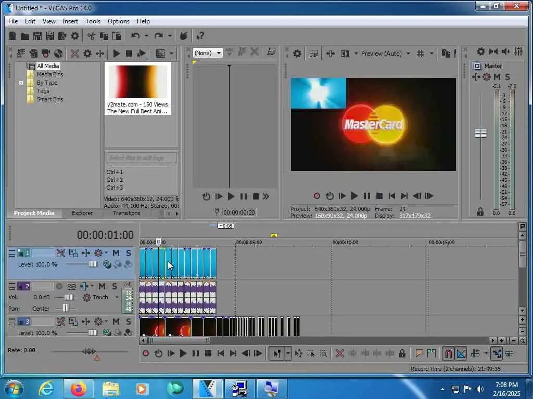Record with the timeline record button
The height and width of the screenshot is (399, 533).
pyautogui.click(x=146, y=353)
